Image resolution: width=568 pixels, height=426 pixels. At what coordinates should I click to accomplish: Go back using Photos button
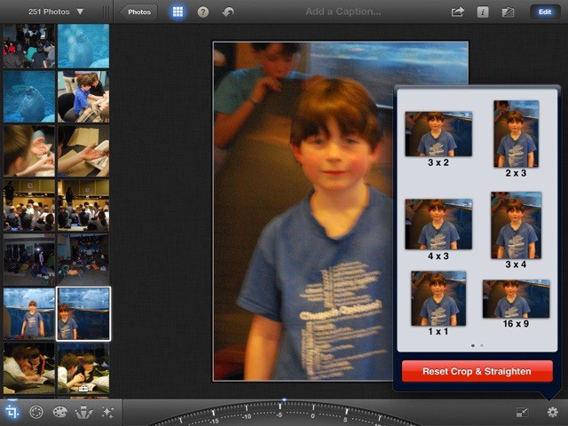click(x=138, y=12)
